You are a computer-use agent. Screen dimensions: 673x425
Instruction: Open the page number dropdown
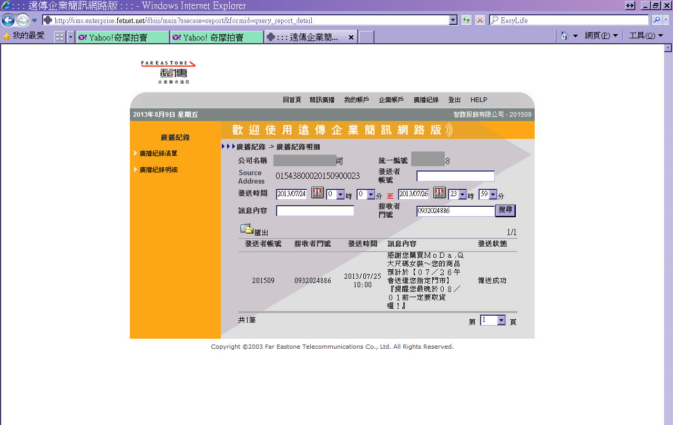point(501,320)
